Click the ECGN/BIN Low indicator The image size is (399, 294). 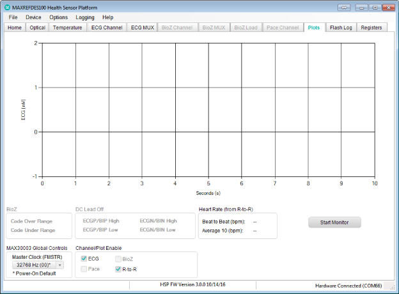pyautogui.click(x=157, y=229)
